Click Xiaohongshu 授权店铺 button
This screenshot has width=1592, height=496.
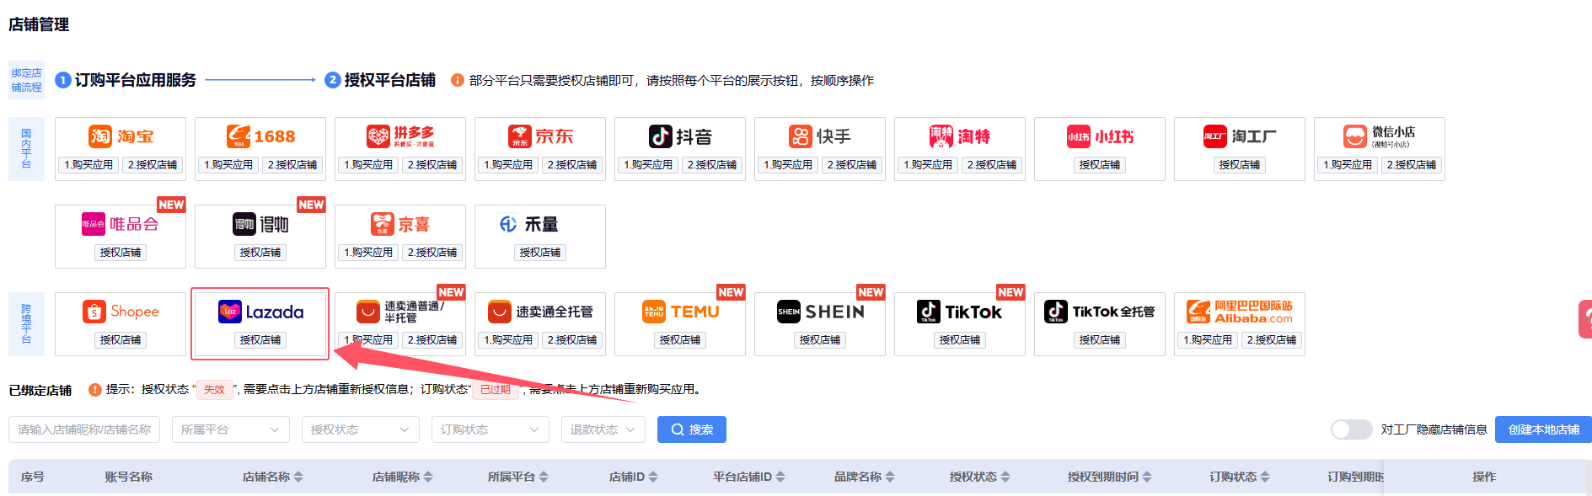1100,165
